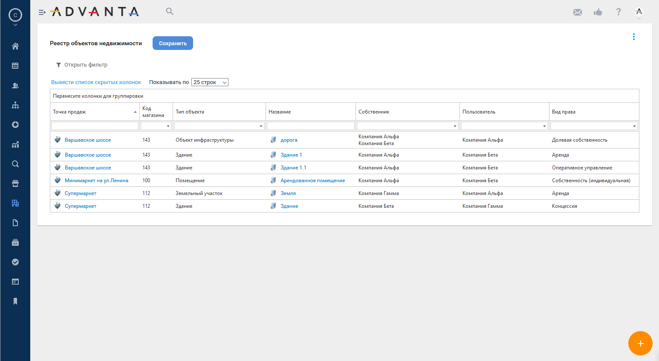This screenshot has width=659, height=361.
Task: Open the Открыть фильтр panel
Action: pos(81,65)
